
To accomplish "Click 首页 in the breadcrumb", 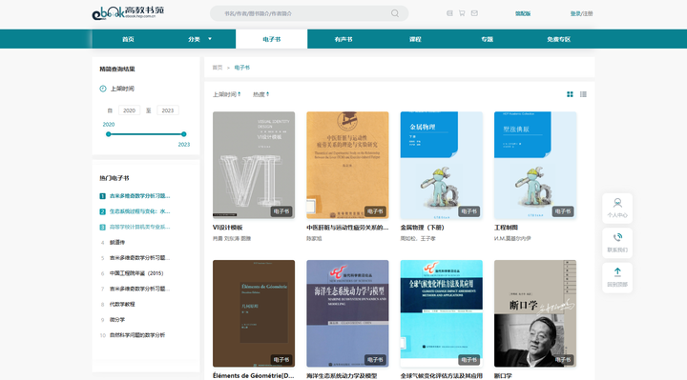I will pos(218,68).
